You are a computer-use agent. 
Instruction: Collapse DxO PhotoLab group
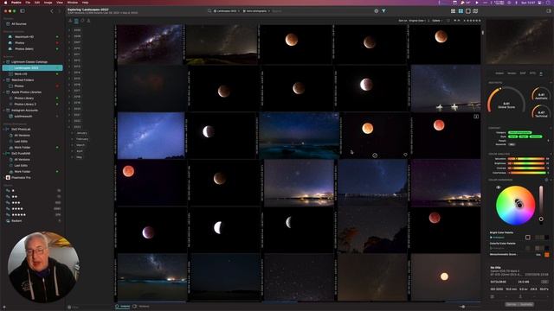(x=3, y=130)
